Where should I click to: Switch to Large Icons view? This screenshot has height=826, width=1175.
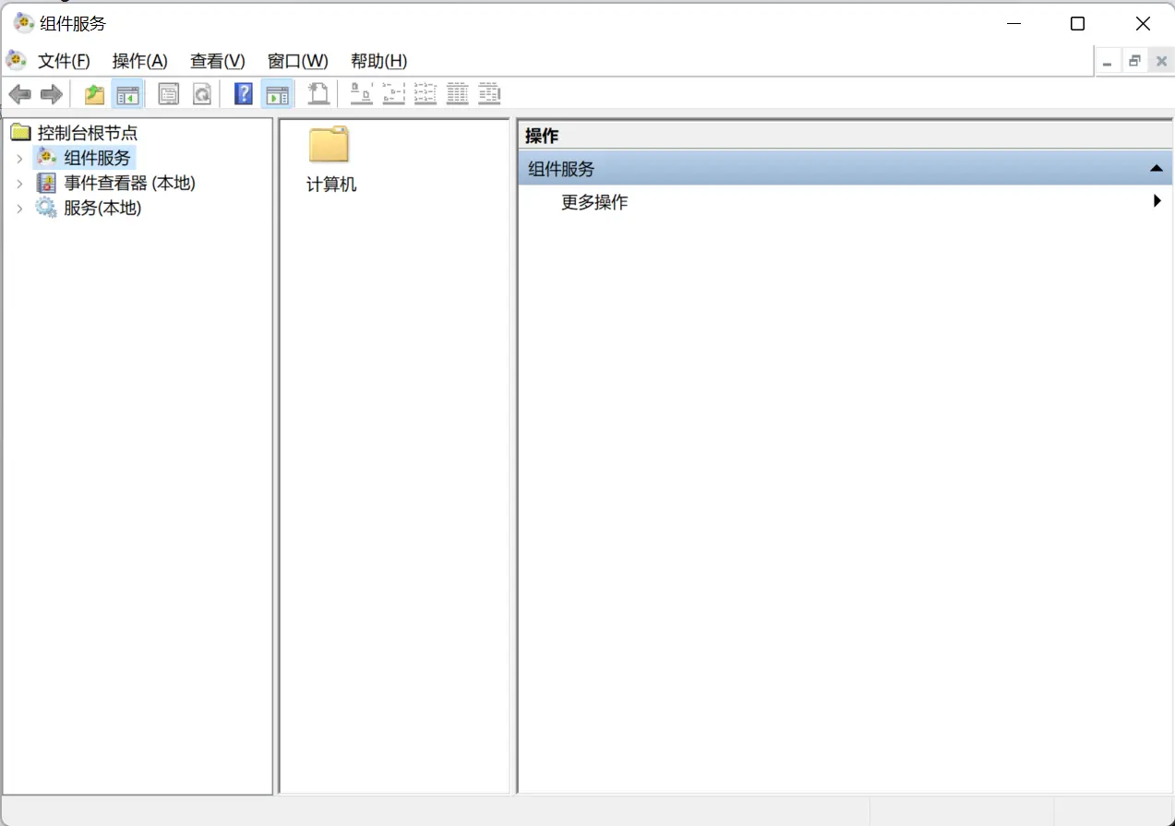[x=362, y=94]
